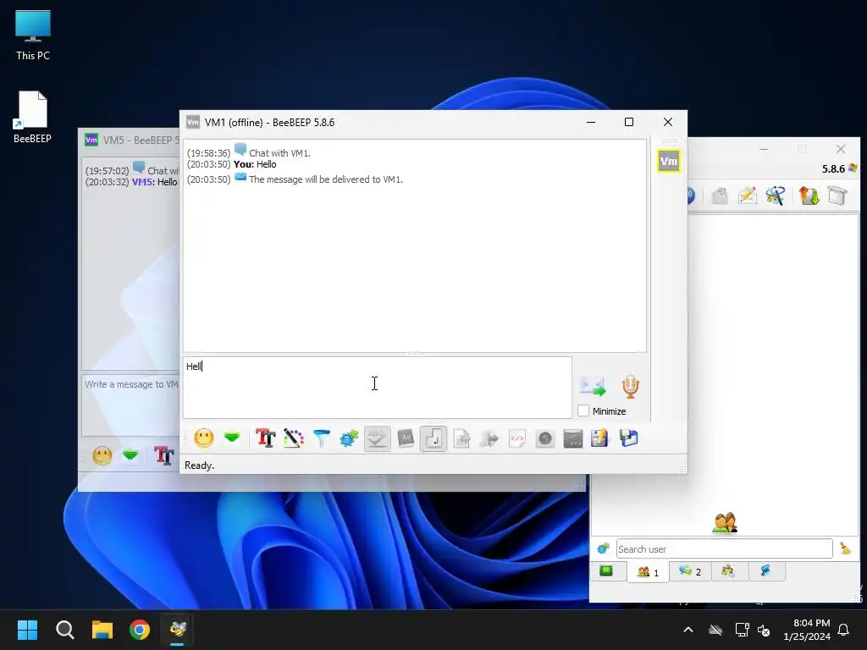Click the greyed share folder arrow icon
This screenshot has height=650, width=867.
[x=489, y=439]
